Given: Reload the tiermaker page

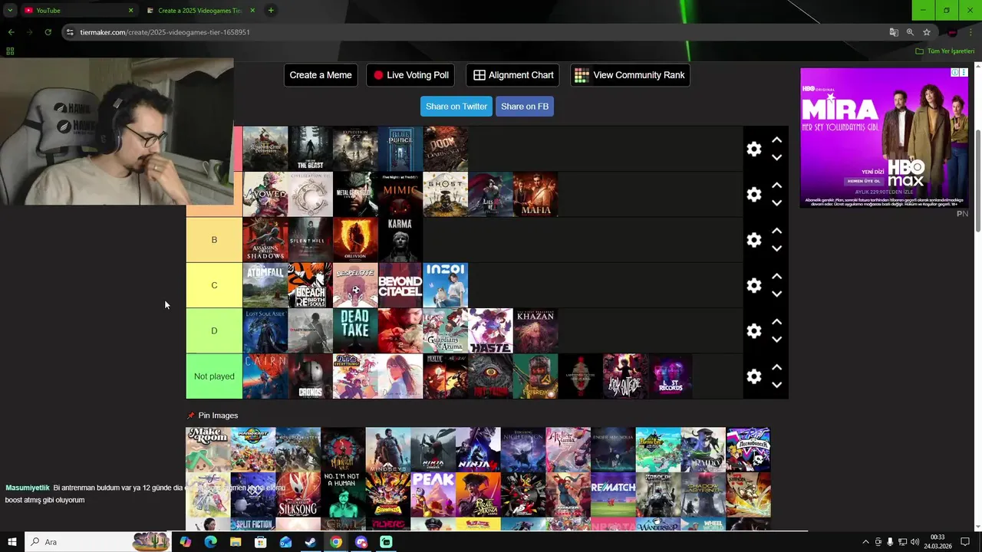Looking at the screenshot, I should tap(48, 32).
